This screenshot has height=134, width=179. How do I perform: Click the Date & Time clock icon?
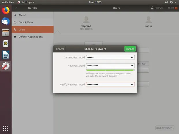tap(15, 22)
